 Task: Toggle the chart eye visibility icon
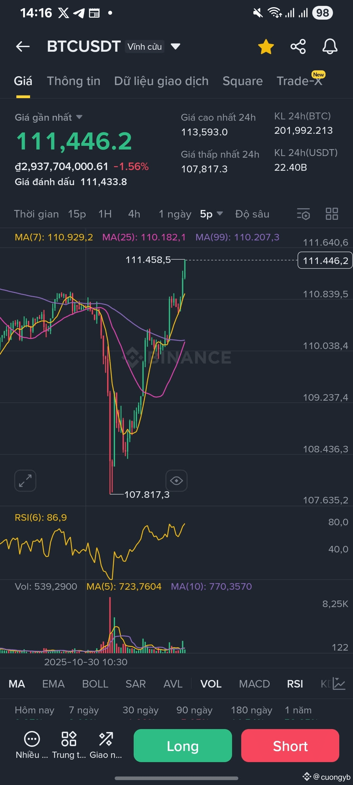[176, 480]
